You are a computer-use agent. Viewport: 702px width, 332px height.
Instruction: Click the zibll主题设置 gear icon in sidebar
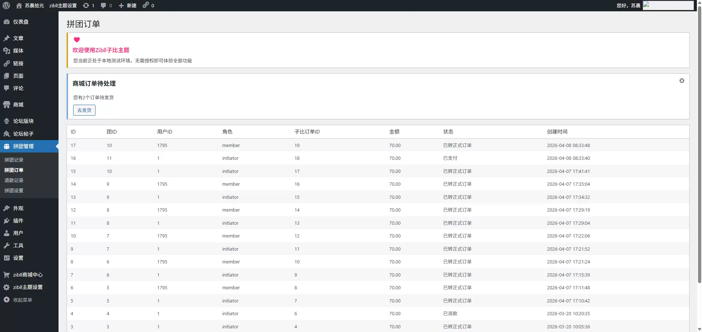pyautogui.click(x=7, y=287)
